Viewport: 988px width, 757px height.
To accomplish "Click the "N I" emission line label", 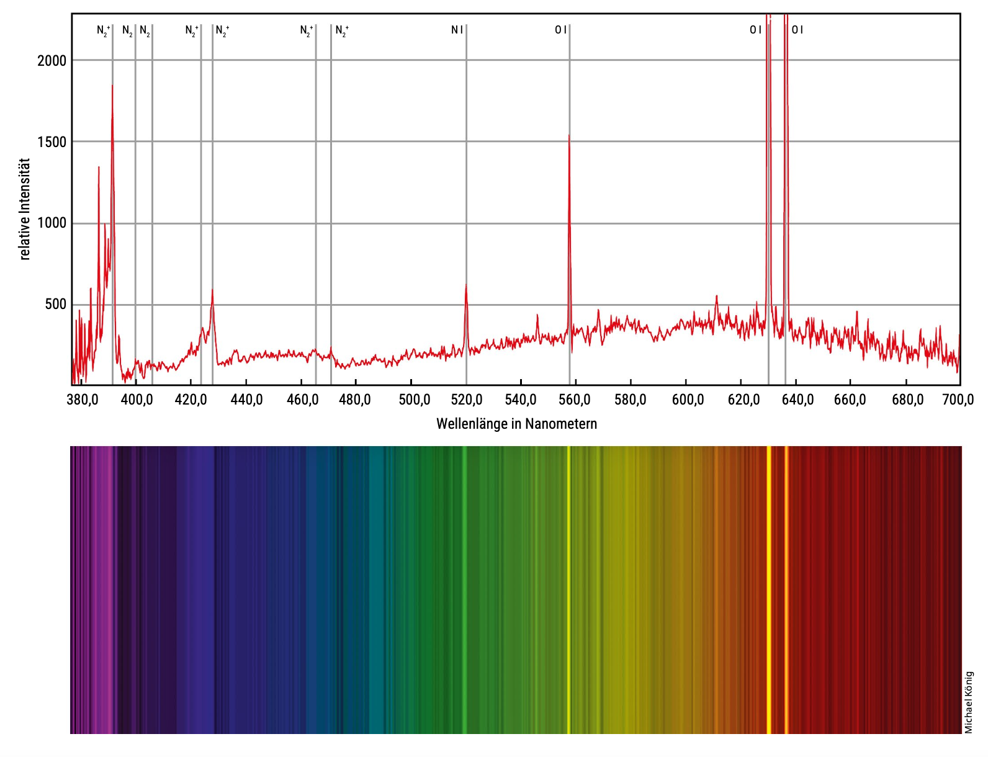I will pos(457,30).
